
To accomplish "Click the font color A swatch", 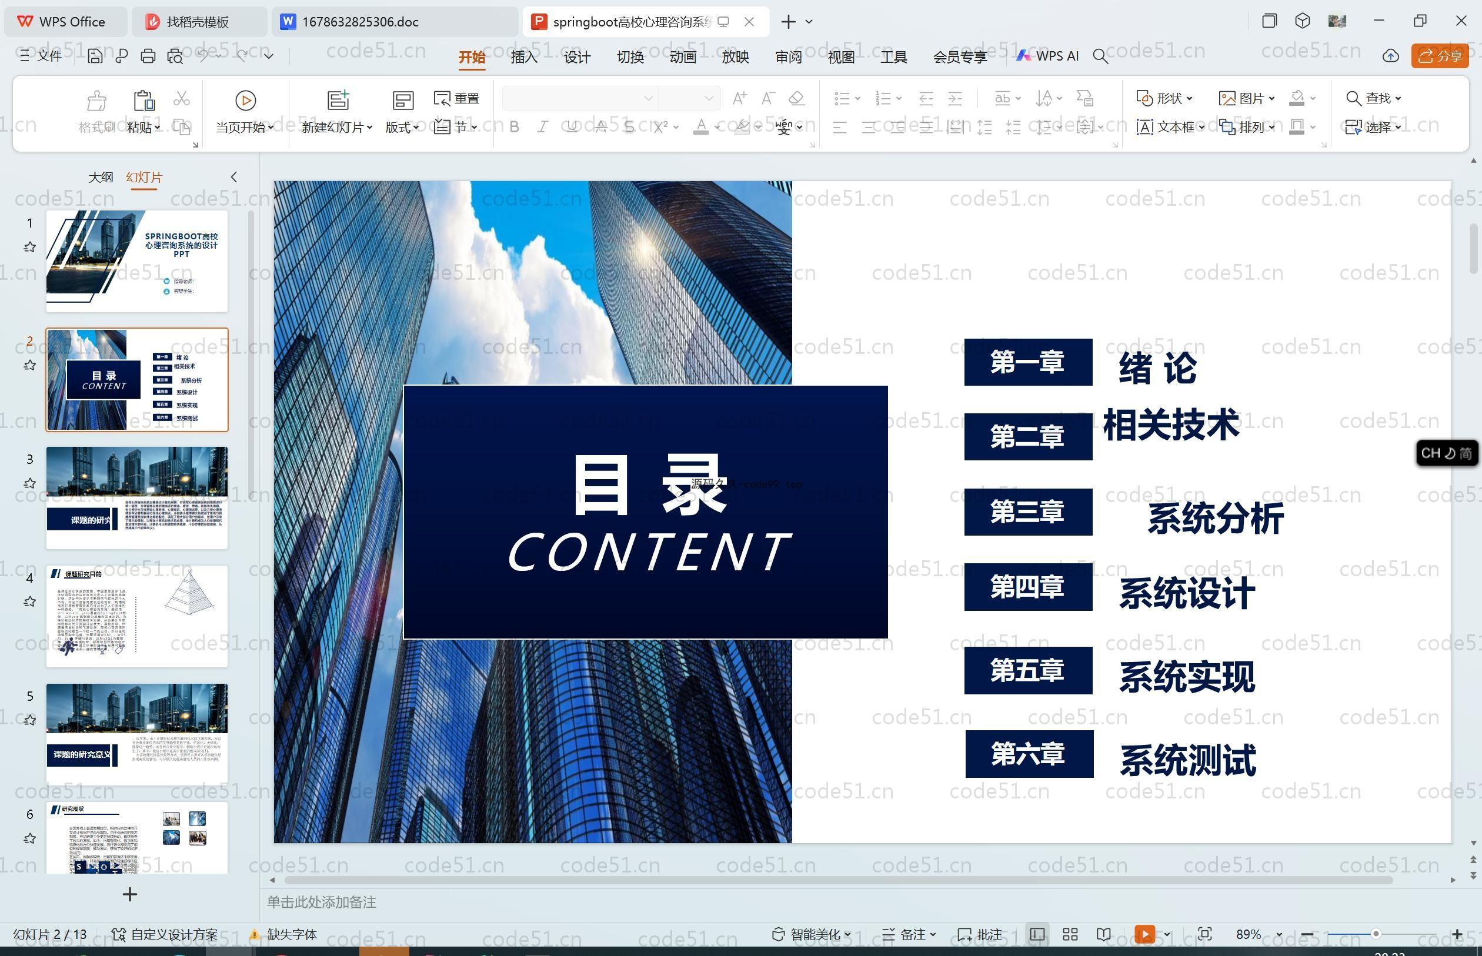I will [x=700, y=127].
